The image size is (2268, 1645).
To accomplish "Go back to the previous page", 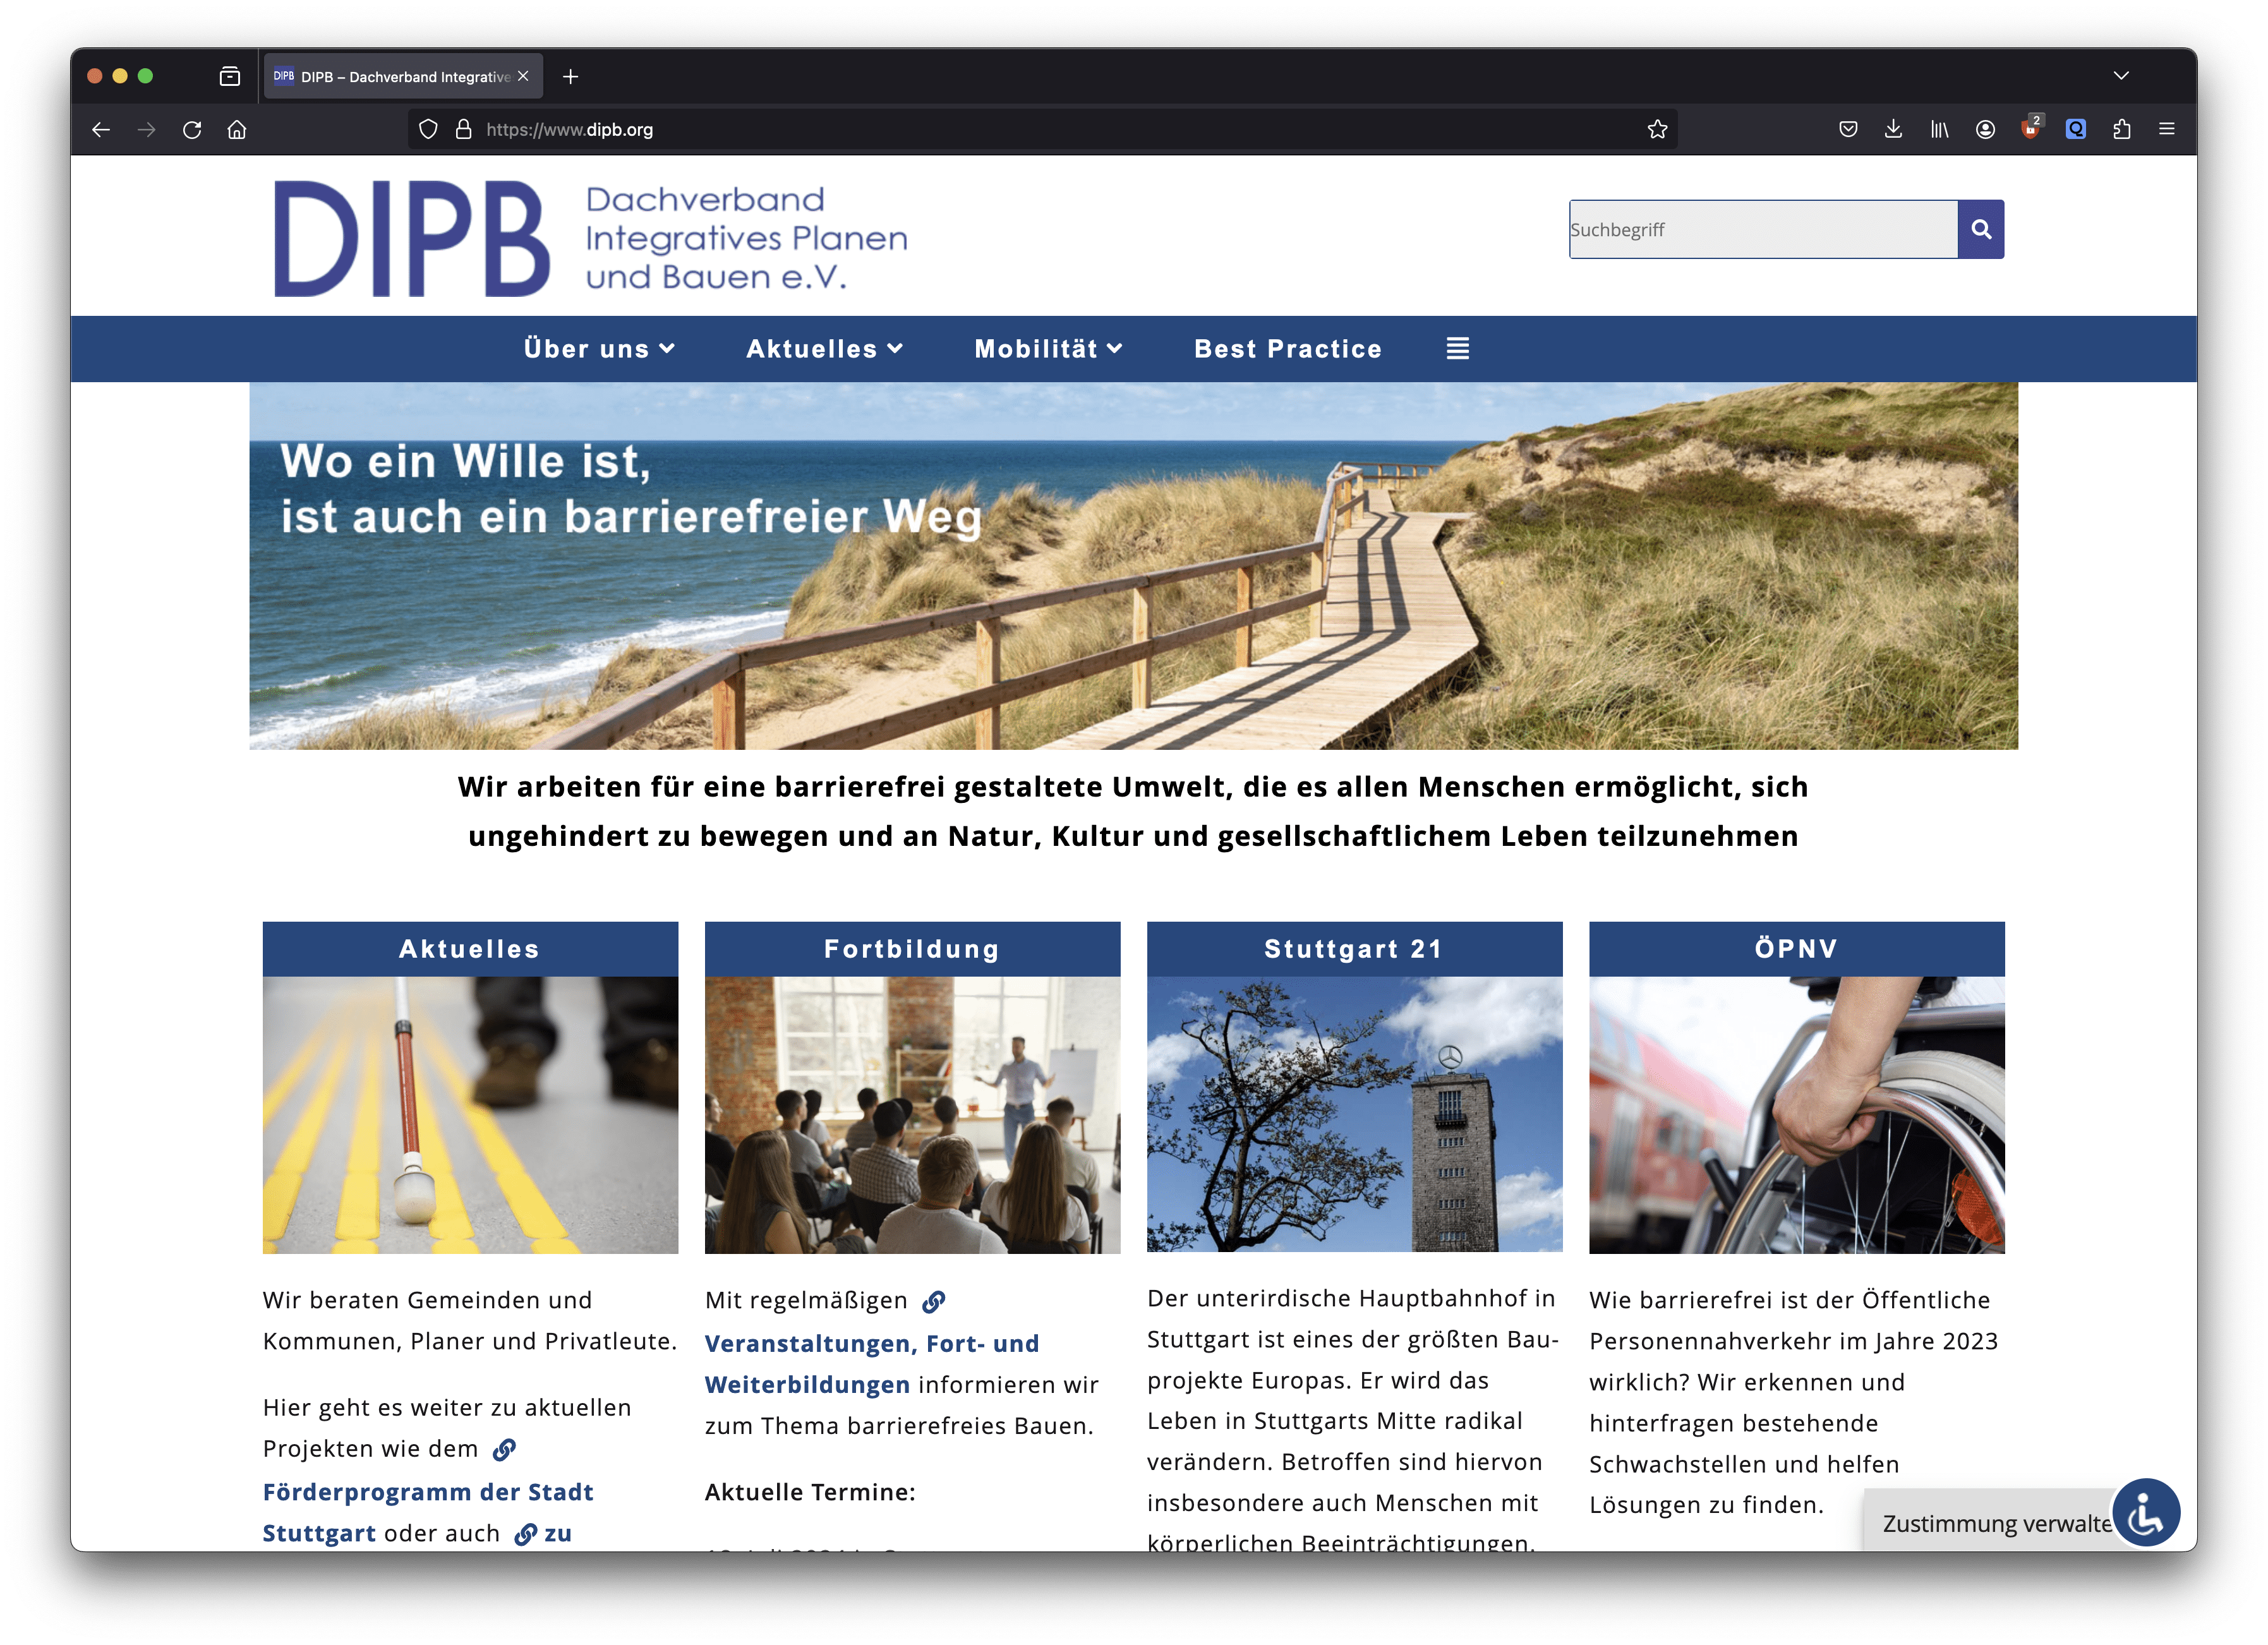I will coord(101,129).
